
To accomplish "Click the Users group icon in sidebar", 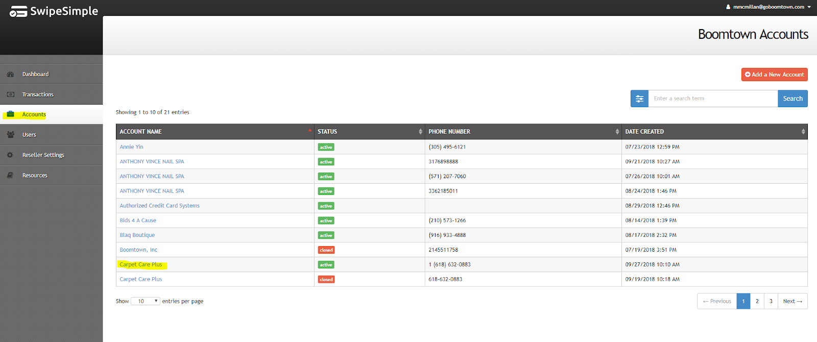I will click(10, 135).
